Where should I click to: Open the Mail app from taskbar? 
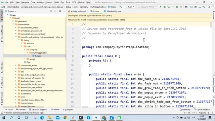point(57,118)
